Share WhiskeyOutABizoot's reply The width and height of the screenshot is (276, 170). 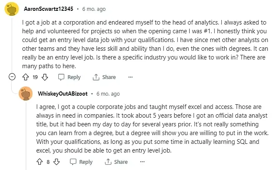pos(116,162)
